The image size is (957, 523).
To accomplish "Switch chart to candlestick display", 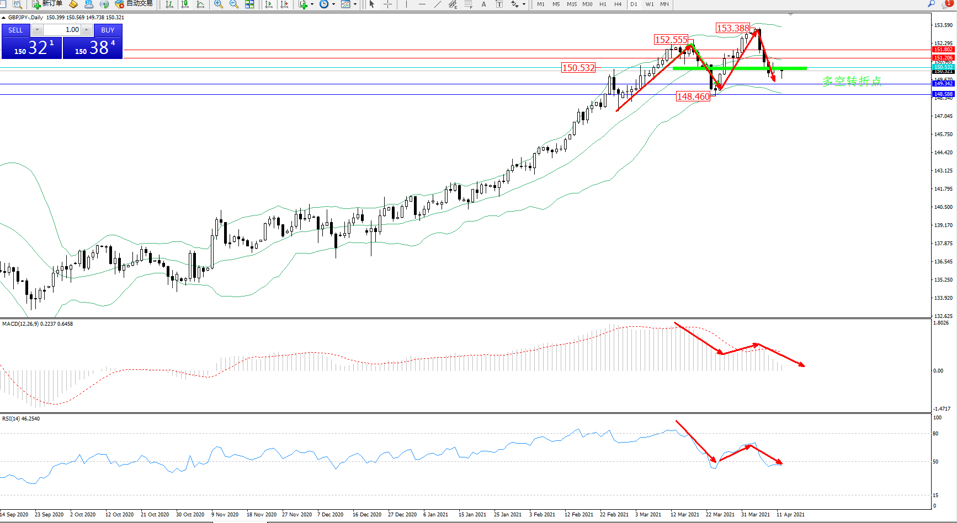I will pos(185,4).
